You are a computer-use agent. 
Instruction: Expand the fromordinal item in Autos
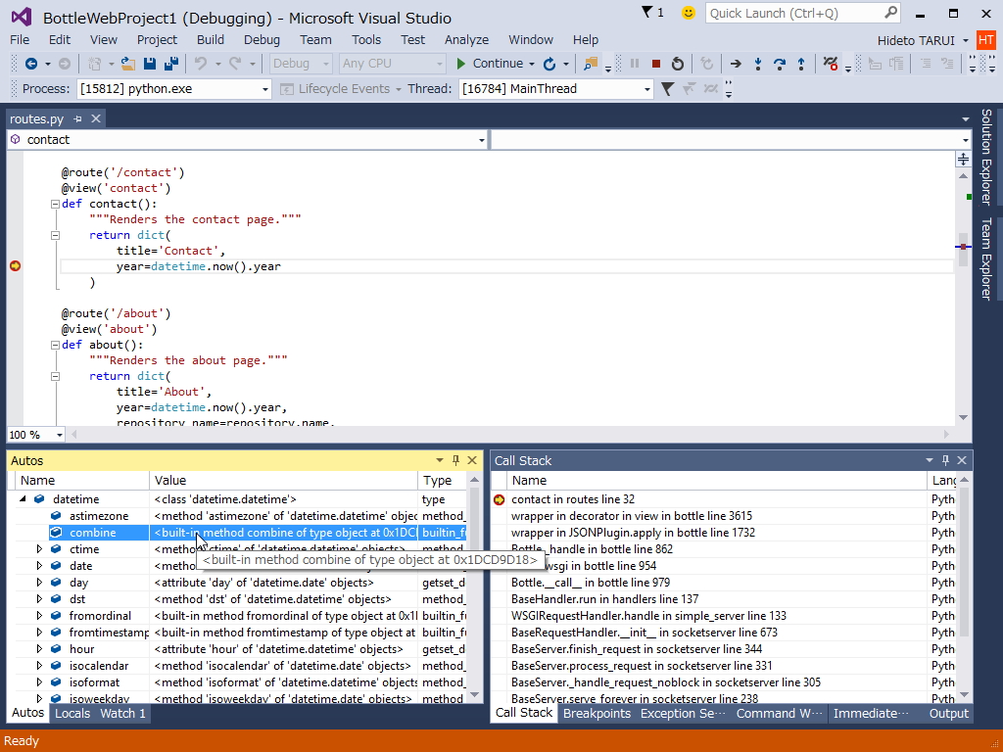[x=40, y=616]
